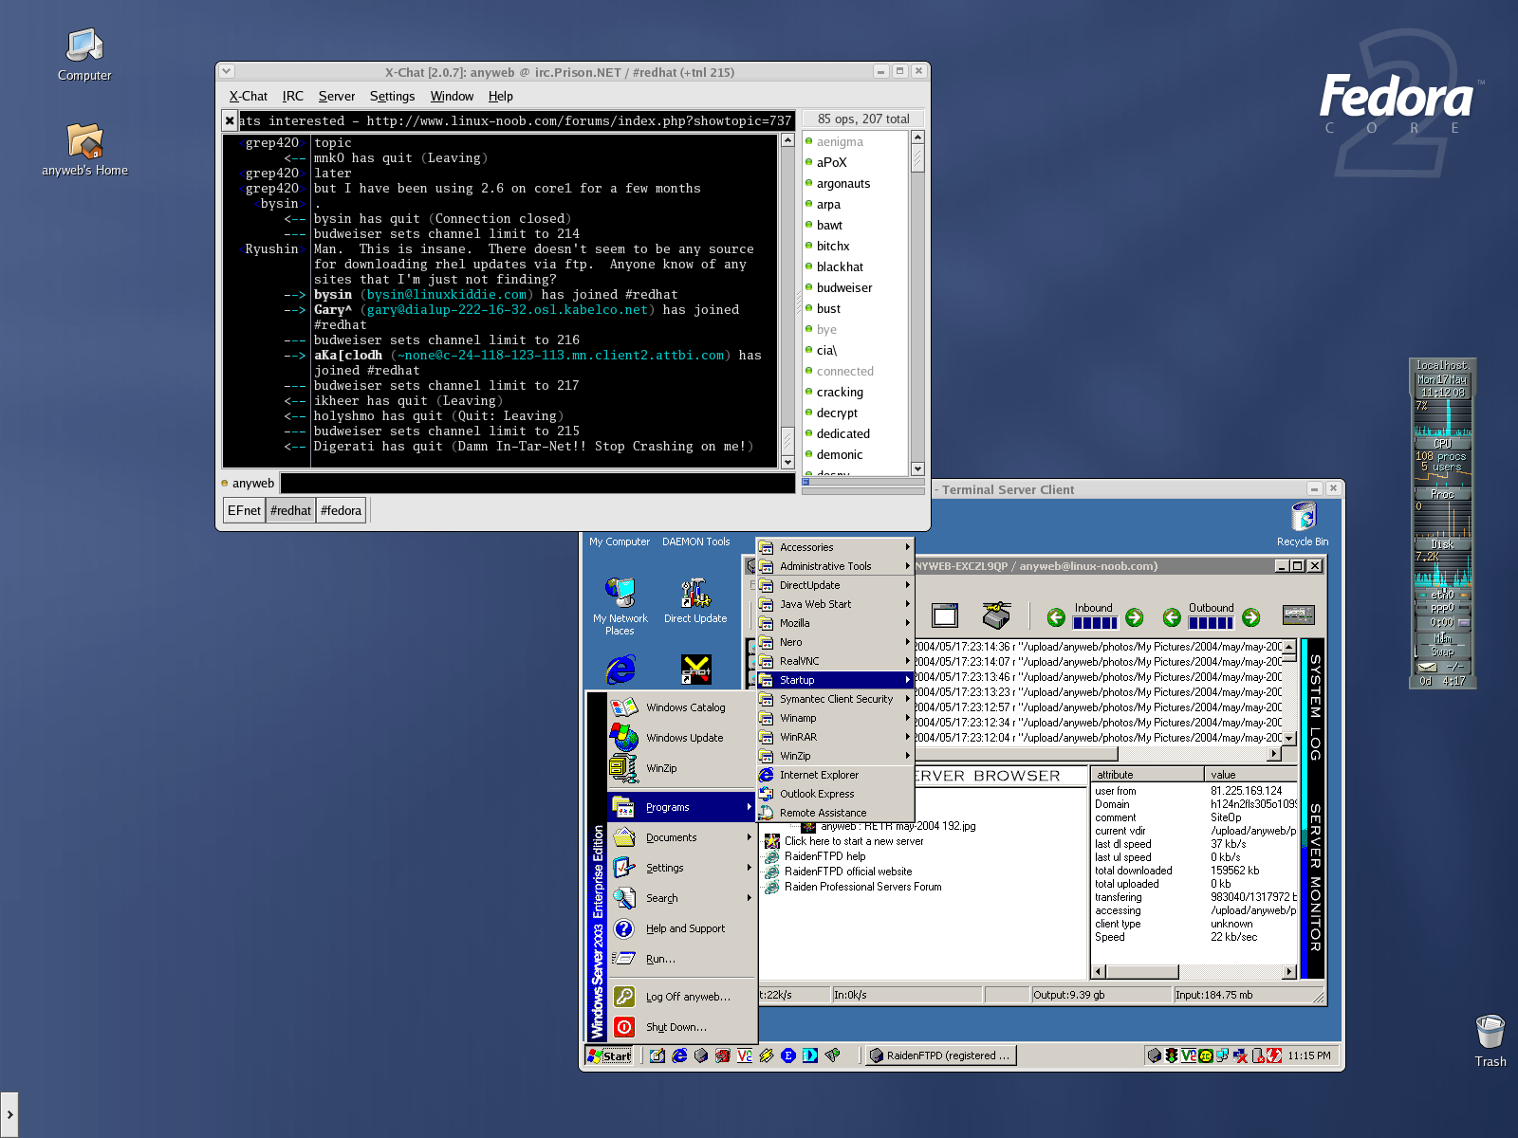Click RaidenFTPD taskbar button
This screenshot has width=1518, height=1138.
(940, 1055)
